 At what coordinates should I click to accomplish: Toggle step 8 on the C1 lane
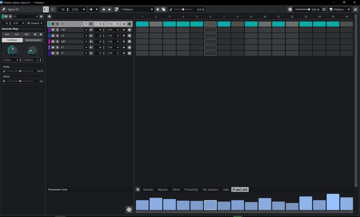(x=238, y=24)
